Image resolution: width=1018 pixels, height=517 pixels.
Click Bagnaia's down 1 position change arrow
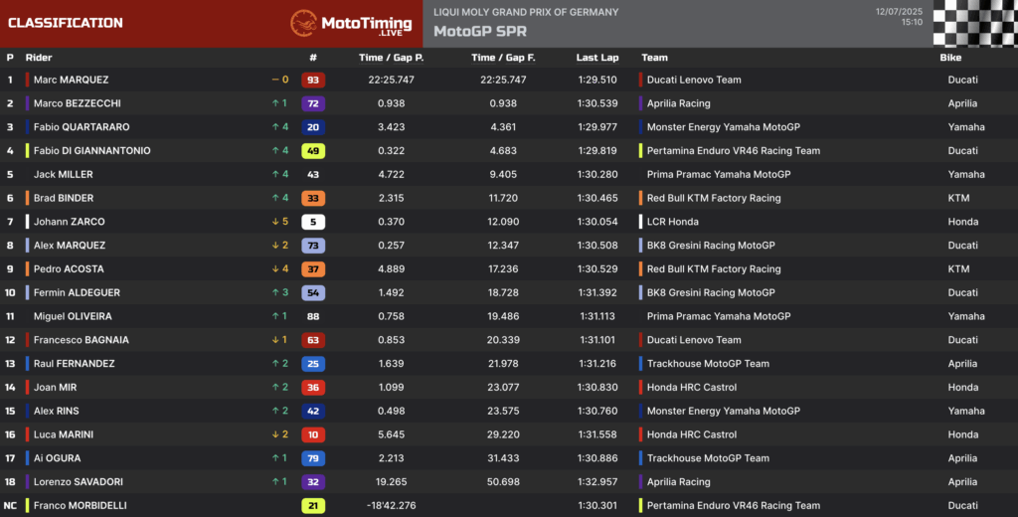coord(280,340)
